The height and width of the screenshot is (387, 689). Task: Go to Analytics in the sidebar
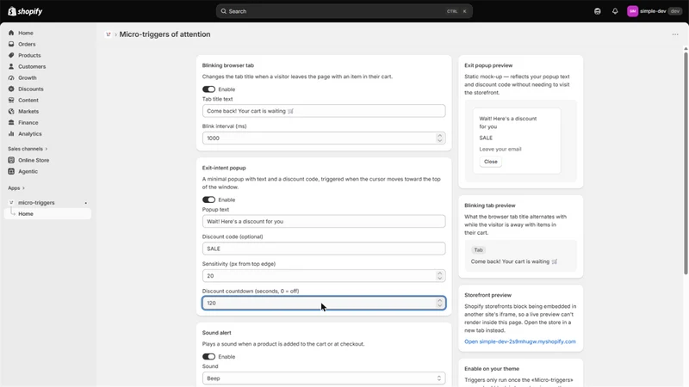(x=30, y=133)
